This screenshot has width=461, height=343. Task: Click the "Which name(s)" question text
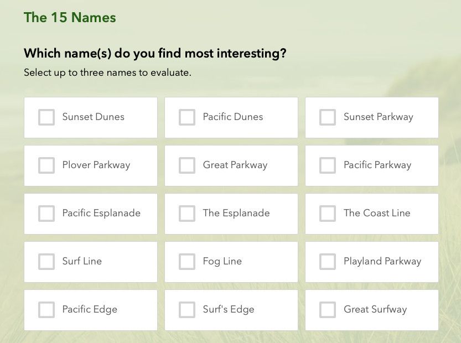155,54
